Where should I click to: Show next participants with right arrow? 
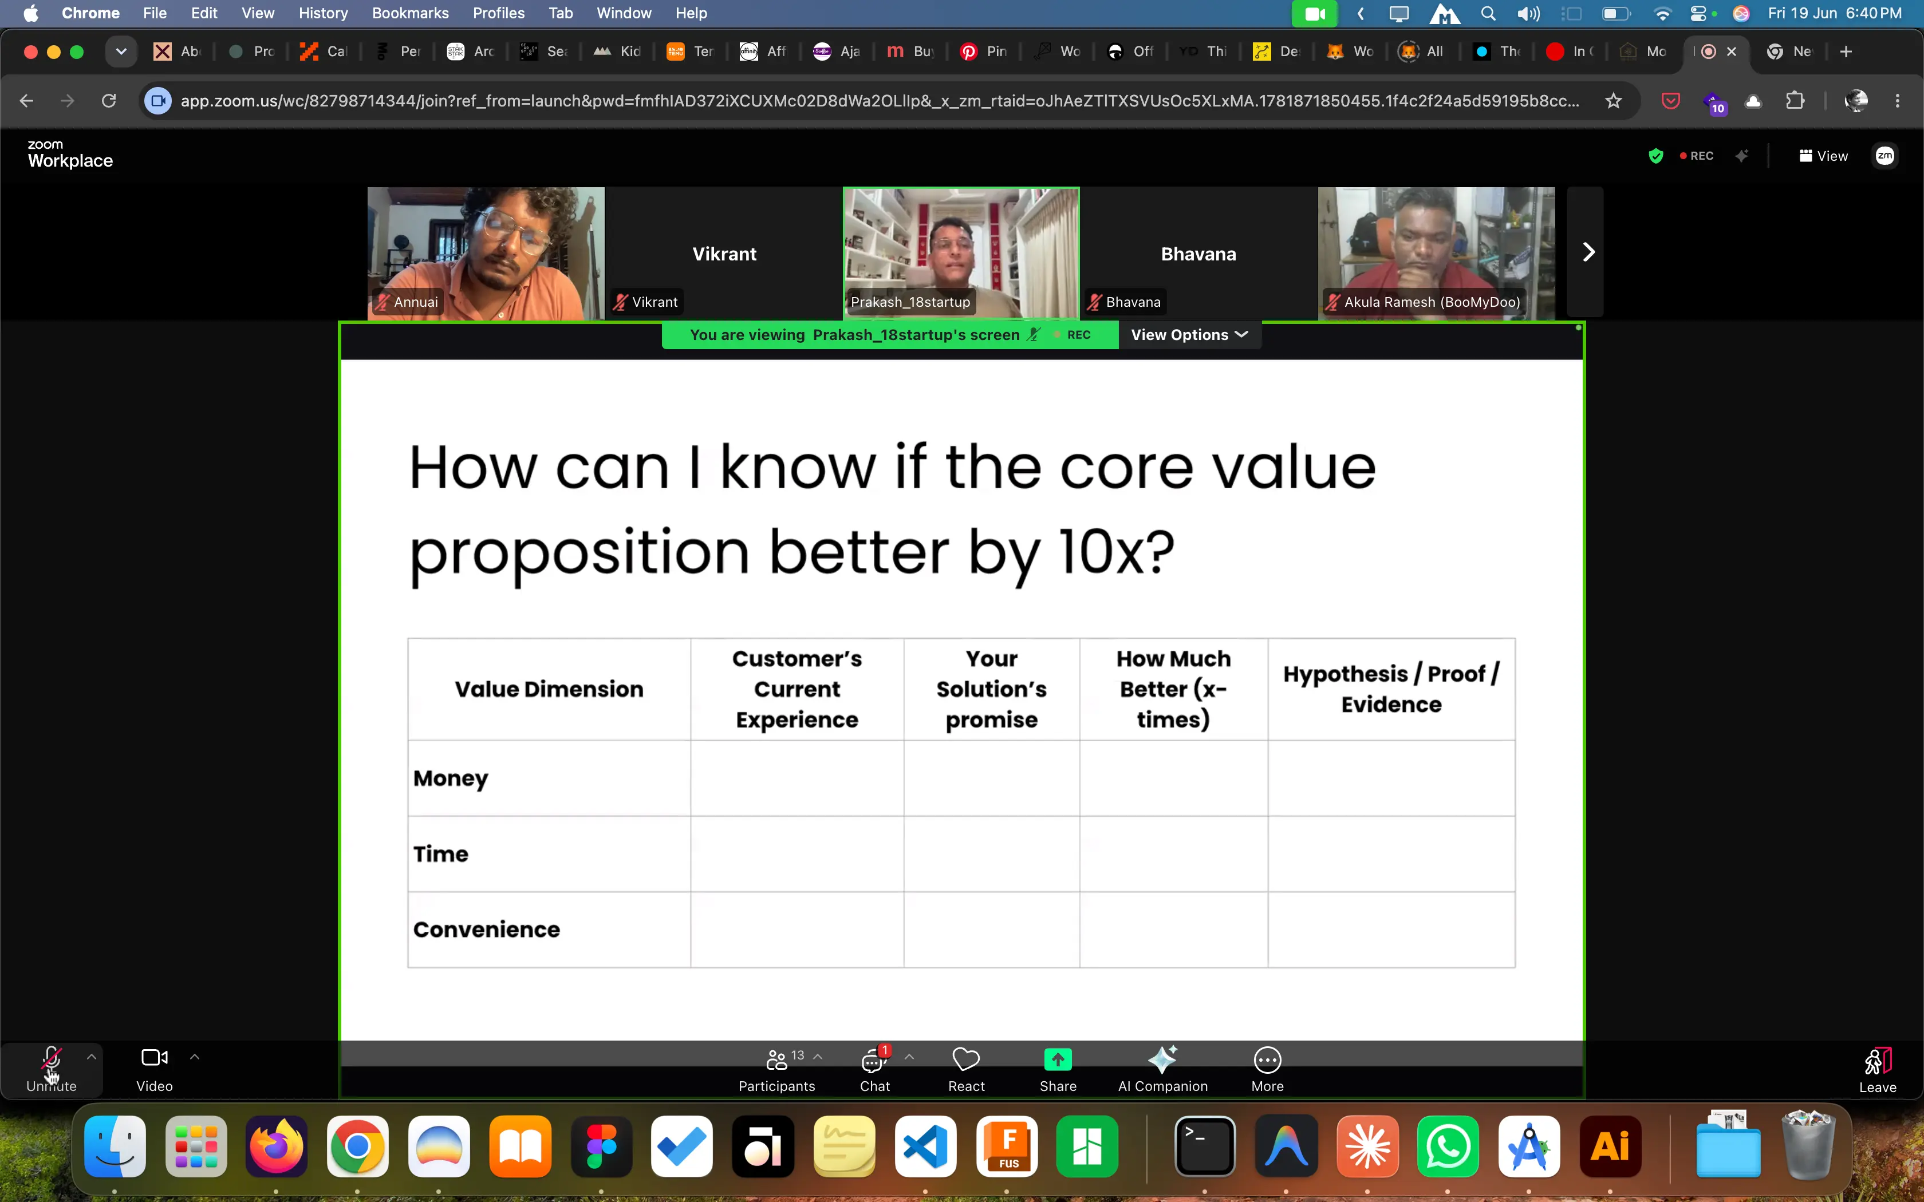click(x=1587, y=252)
